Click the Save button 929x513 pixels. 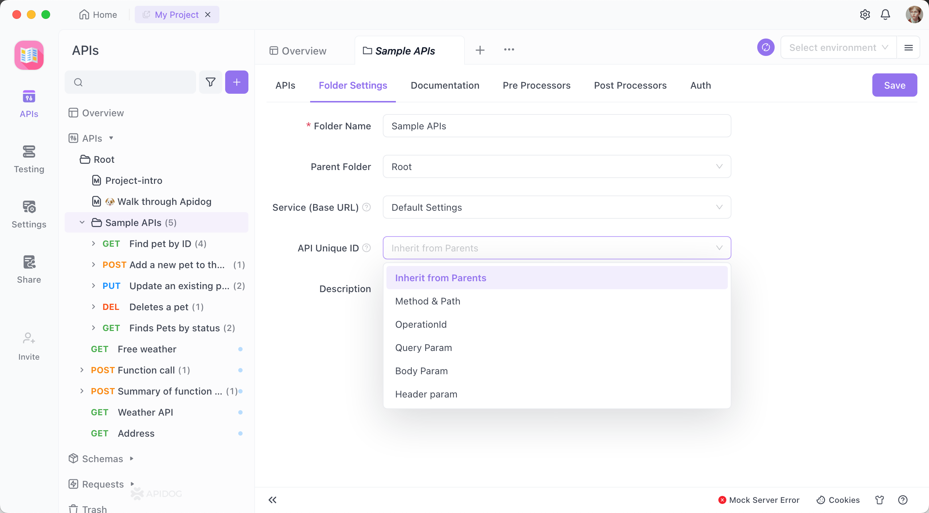click(x=894, y=85)
